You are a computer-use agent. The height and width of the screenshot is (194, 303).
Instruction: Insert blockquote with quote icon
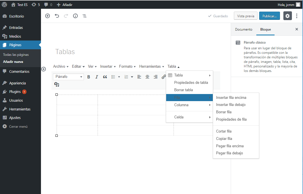[105, 77]
